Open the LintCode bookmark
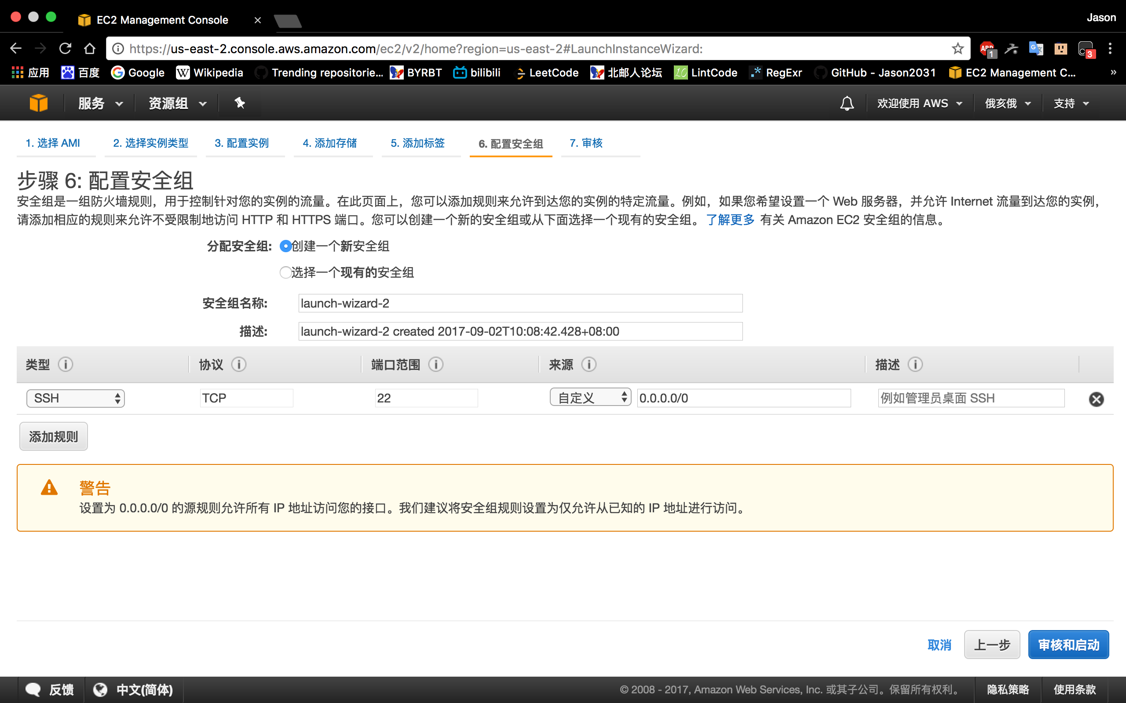Screen dimensions: 1126x703 706,72
